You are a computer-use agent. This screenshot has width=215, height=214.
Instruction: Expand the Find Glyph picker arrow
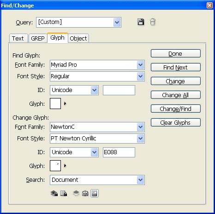click(x=65, y=104)
